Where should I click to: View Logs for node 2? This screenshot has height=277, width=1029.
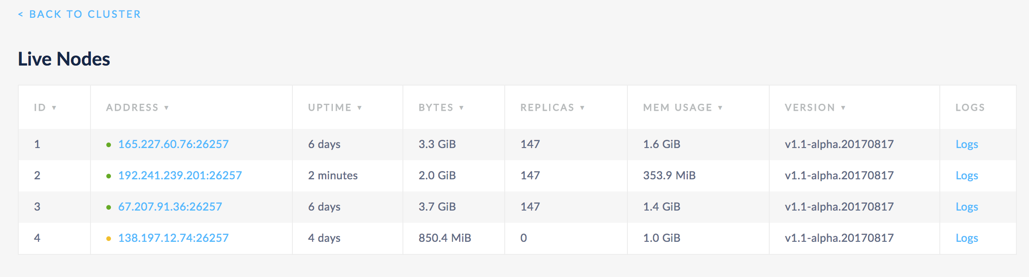pos(967,175)
